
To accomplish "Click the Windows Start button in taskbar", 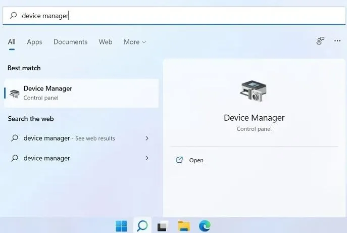I will click(121, 226).
